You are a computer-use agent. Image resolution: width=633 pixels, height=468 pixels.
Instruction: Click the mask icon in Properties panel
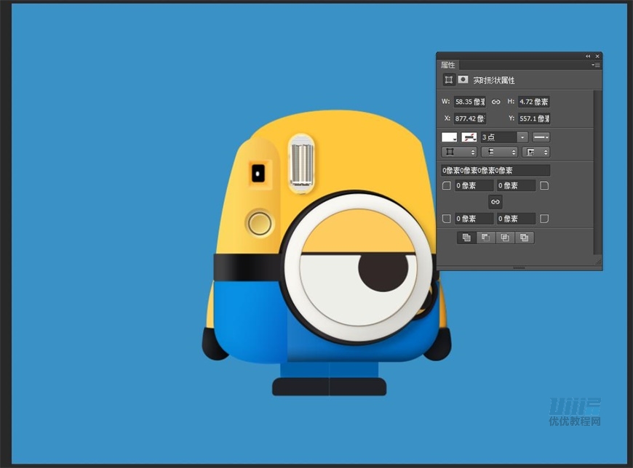[x=463, y=80]
